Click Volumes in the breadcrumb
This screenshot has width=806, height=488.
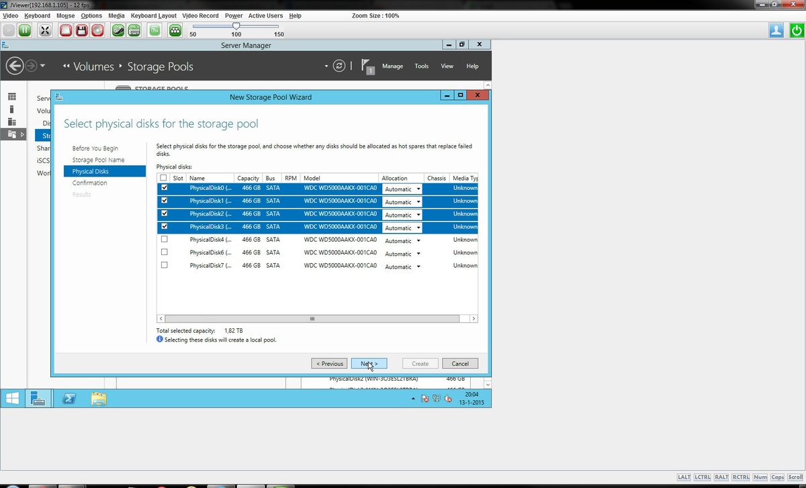(93, 66)
